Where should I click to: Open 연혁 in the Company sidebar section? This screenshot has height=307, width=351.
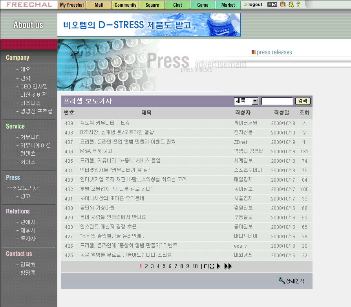coord(25,78)
